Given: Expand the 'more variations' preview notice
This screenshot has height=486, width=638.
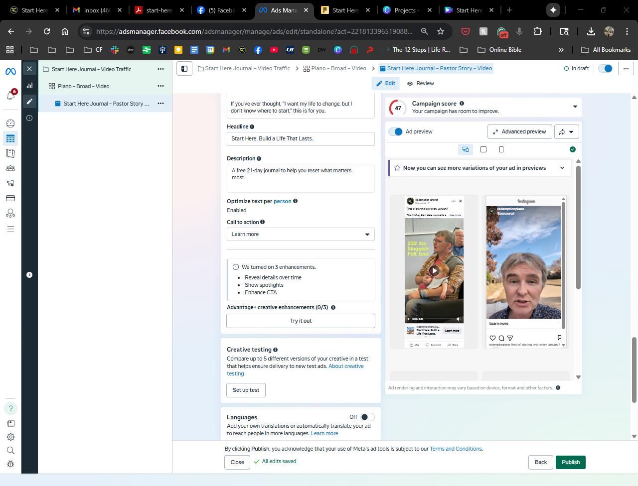Looking at the screenshot, I should click(562, 168).
